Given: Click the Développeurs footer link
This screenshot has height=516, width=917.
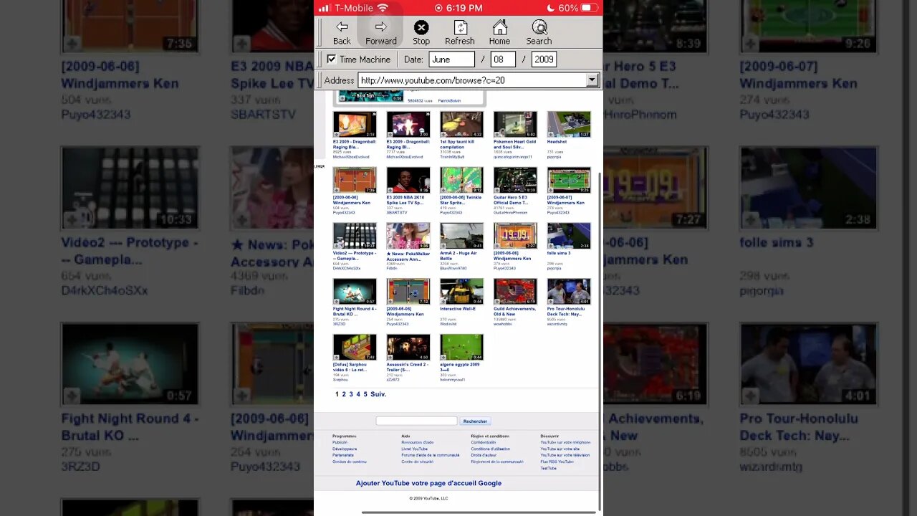Looking at the screenshot, I should 345,449.
